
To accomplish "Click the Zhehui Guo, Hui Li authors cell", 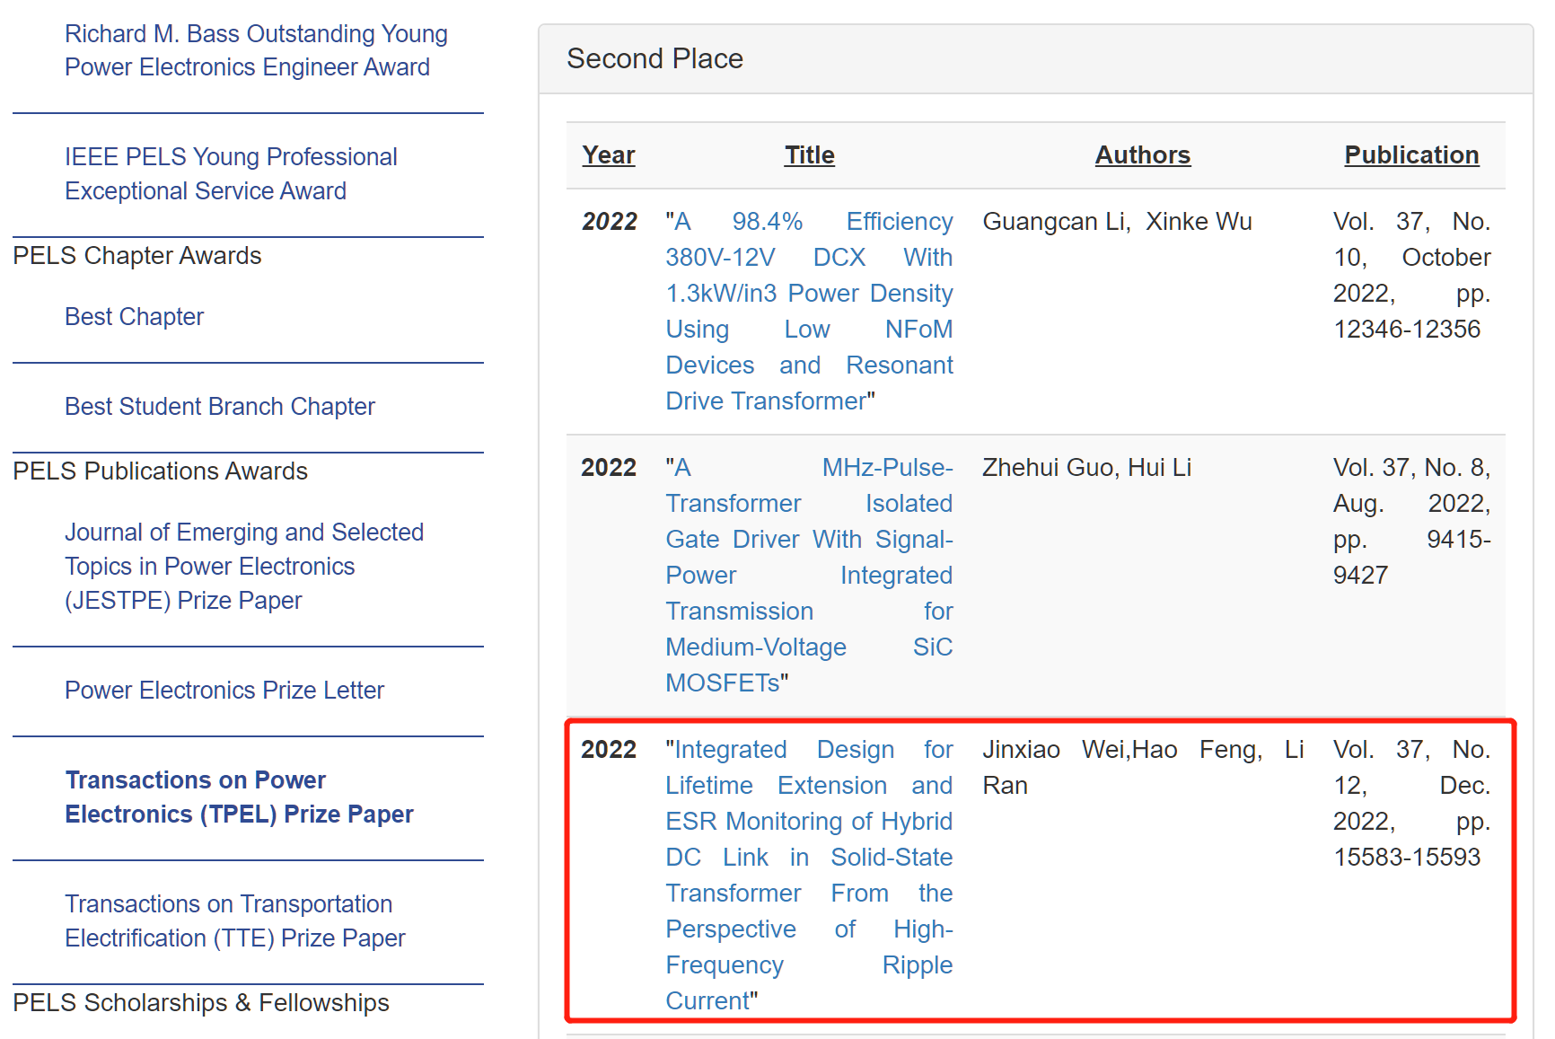I will [1086, 468].
